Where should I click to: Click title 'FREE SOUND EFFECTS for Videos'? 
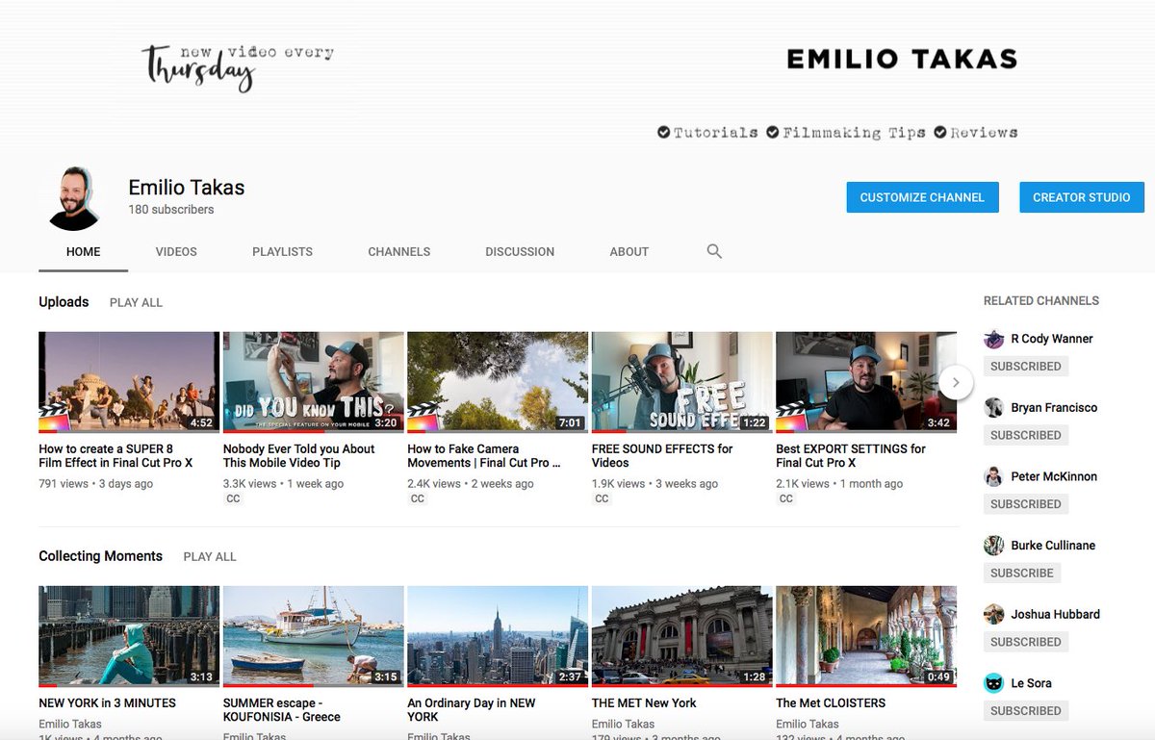662,456
